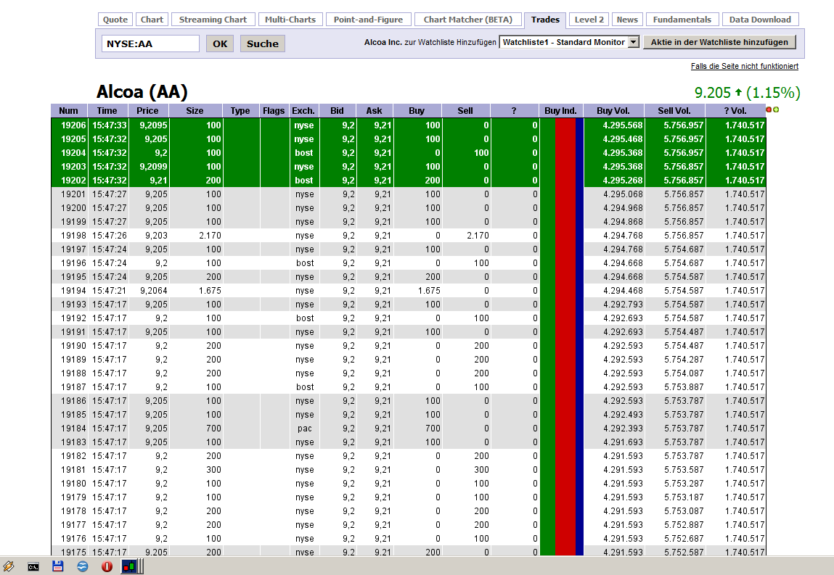Go to the Fundamentals tab
Viewport: 834px width, 575px height.
tap(682, 20)
